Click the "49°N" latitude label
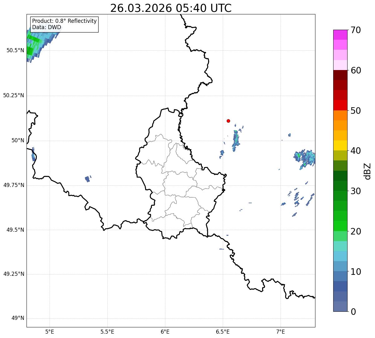375x338 pixels. (x=18, y=318)
